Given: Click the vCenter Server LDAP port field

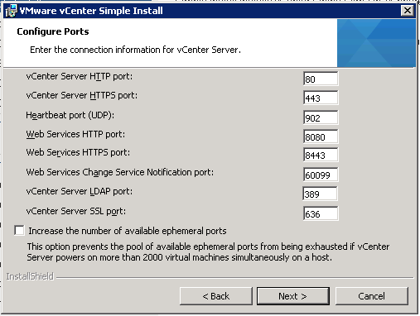Looking at the screenshot, I should (320, 194).
